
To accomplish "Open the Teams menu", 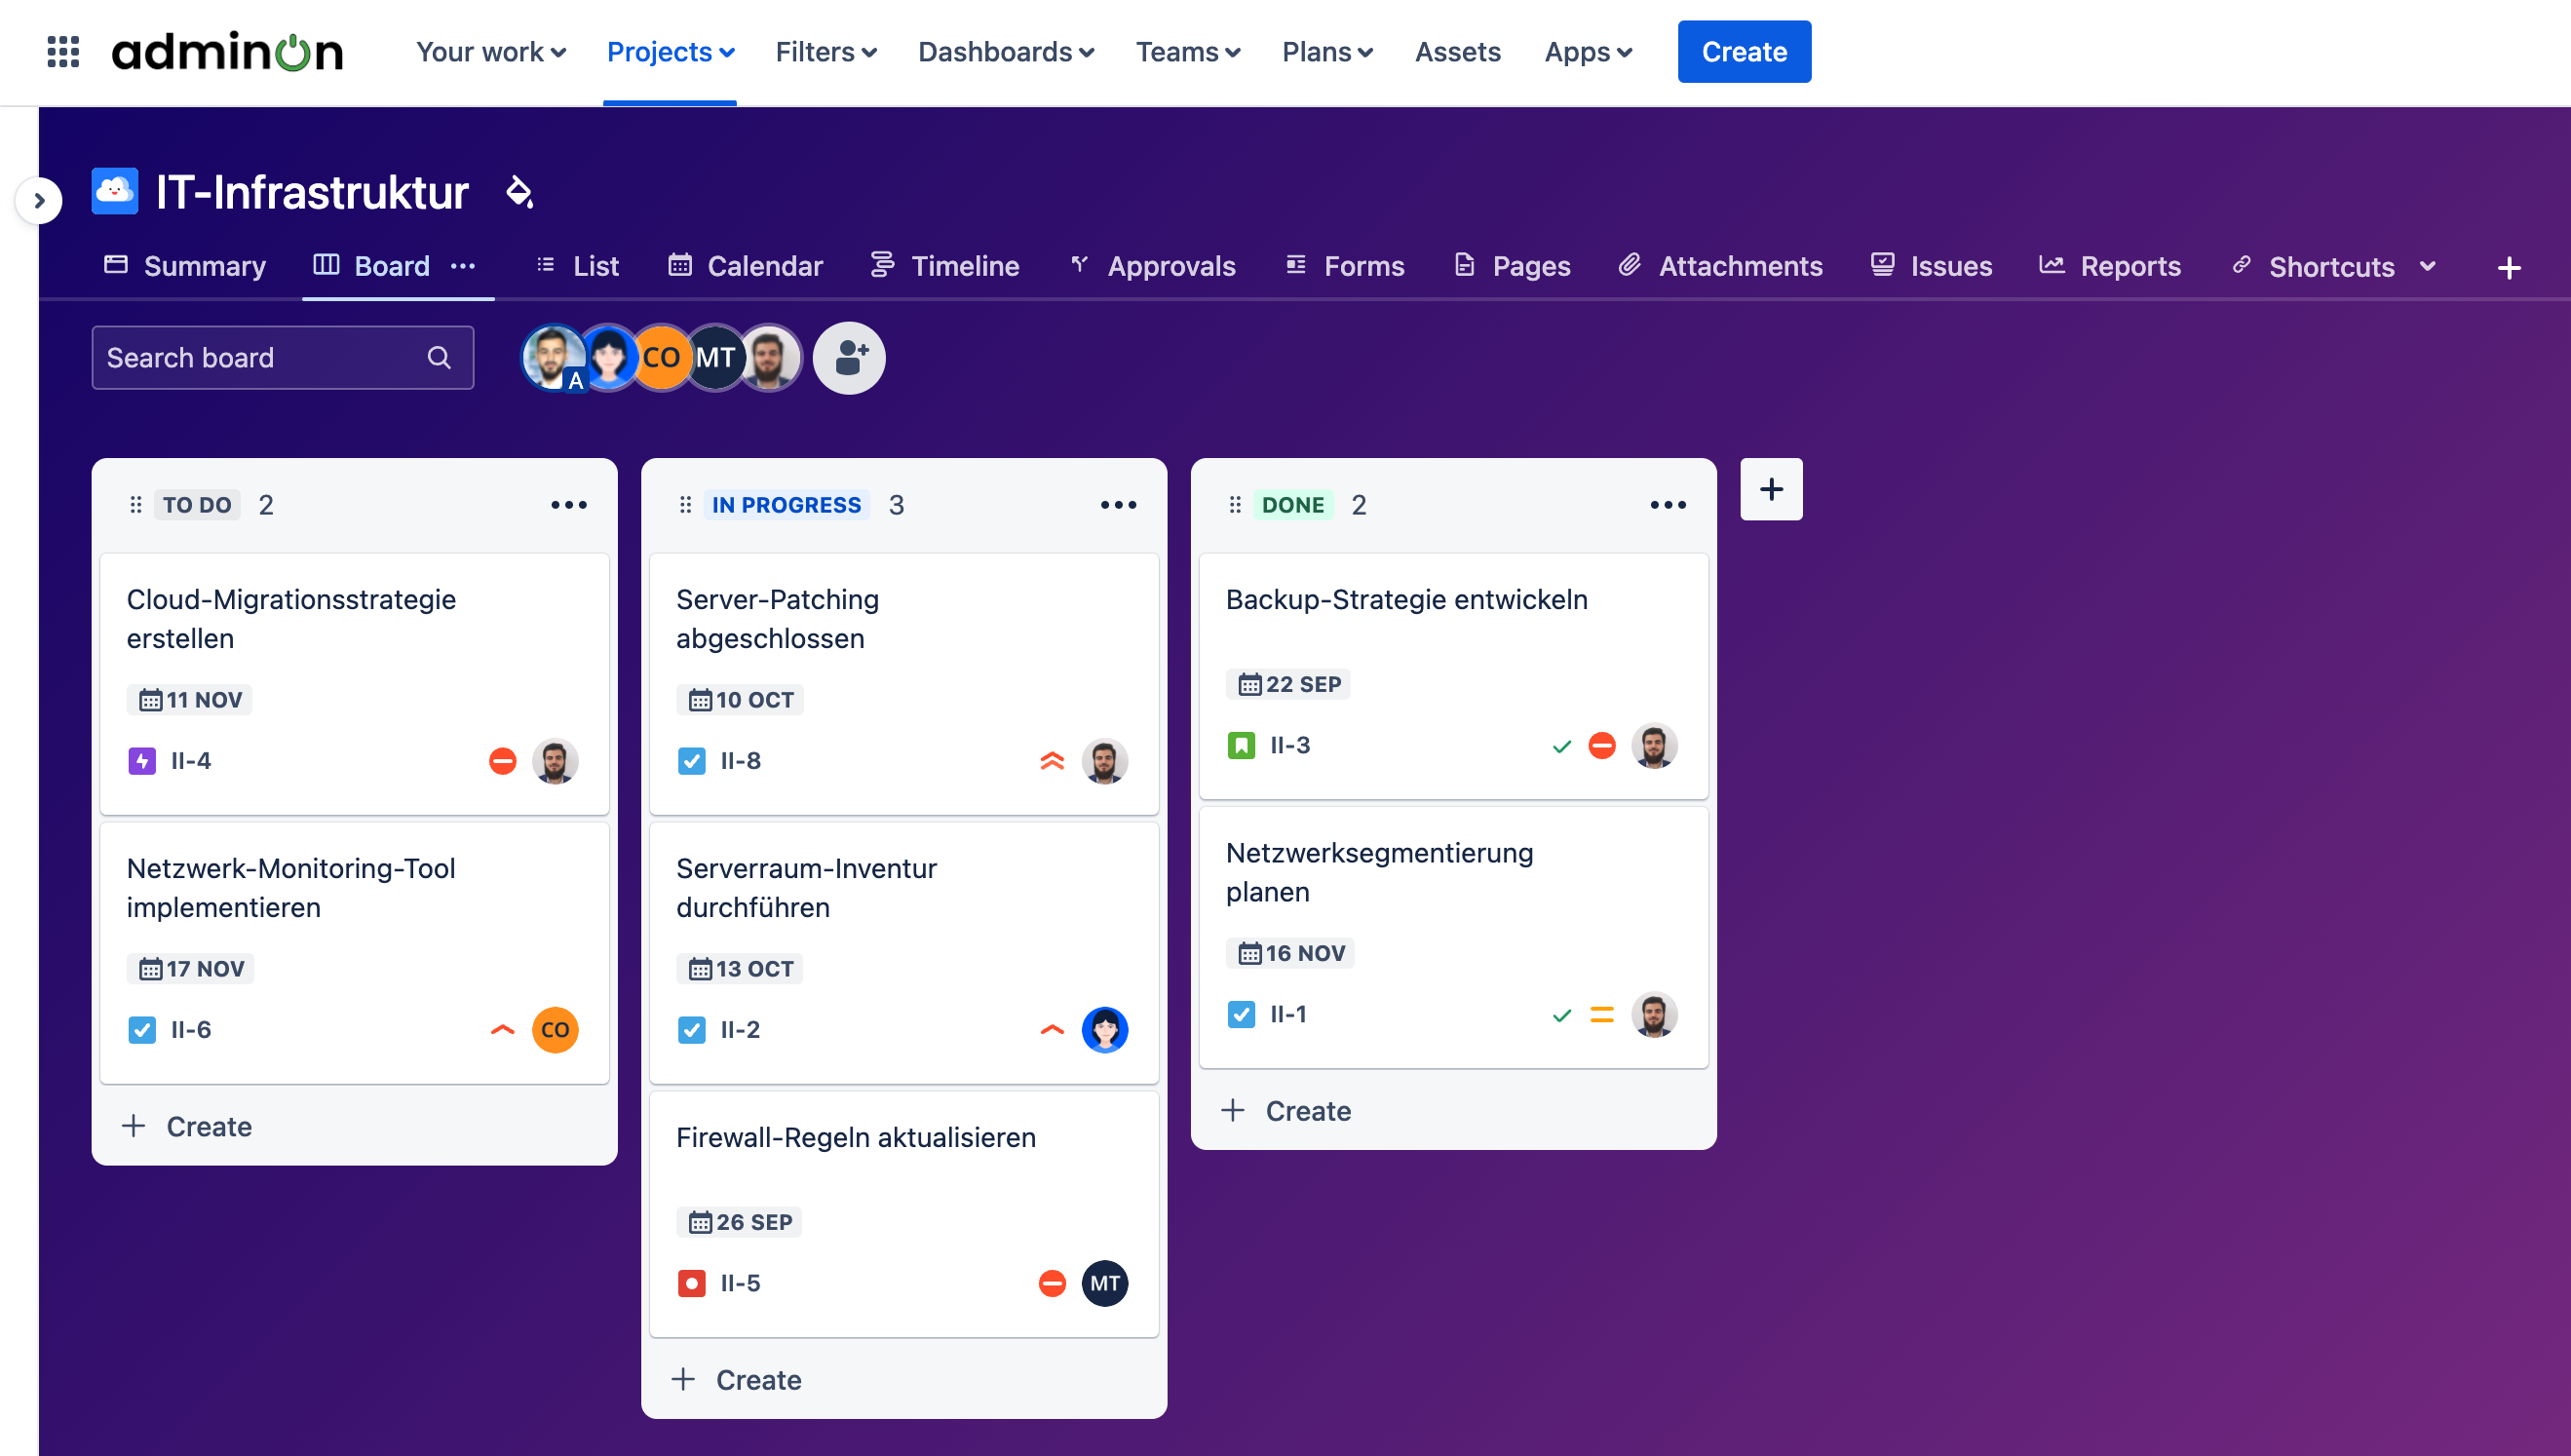I will tap(1187, 52).
